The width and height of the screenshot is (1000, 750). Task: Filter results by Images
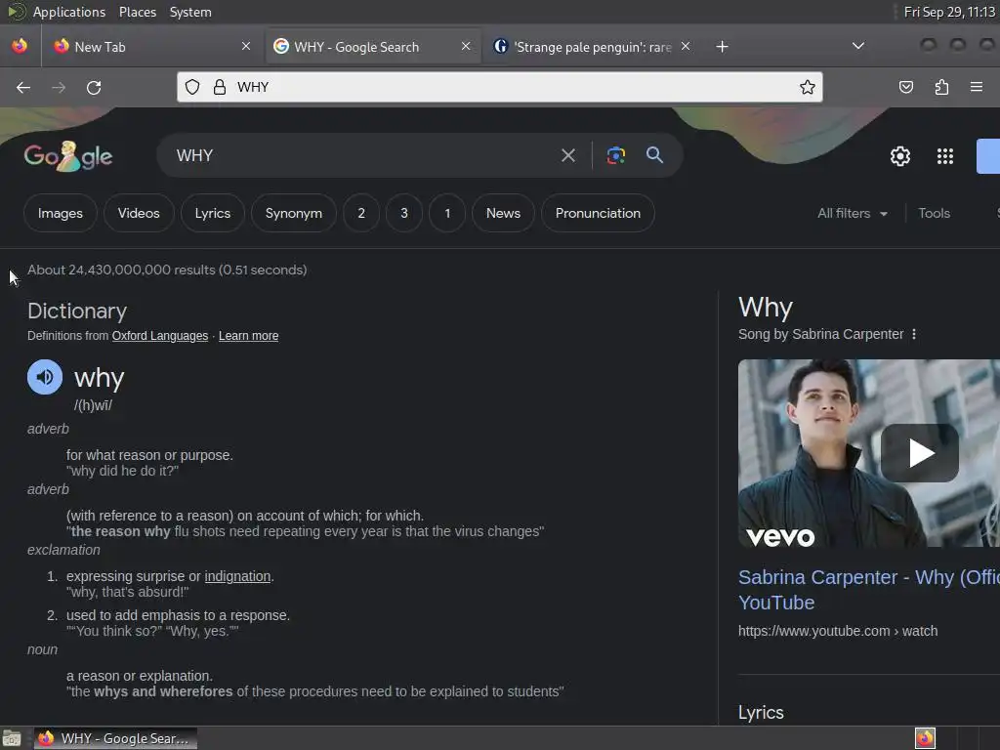pos(60,213)
